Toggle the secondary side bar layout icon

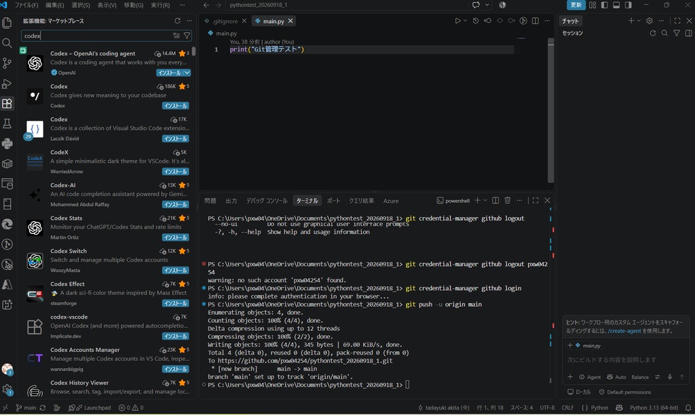point(628,5)
